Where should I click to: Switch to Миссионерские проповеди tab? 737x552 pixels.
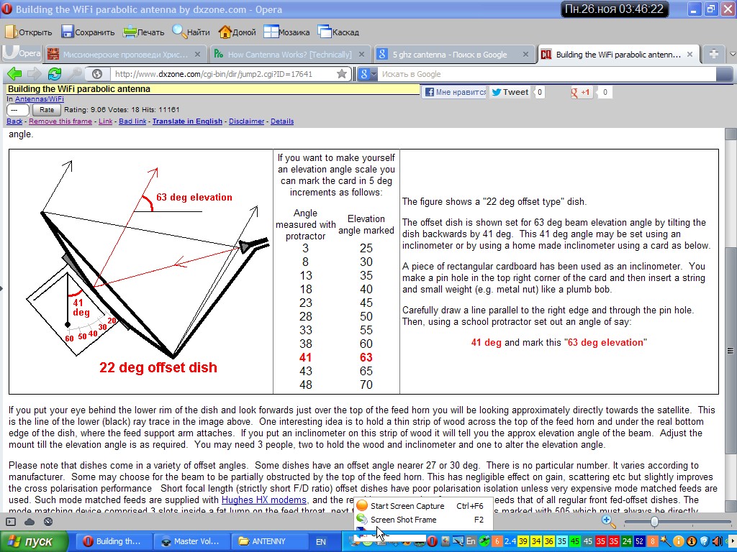tap(125, 55)
